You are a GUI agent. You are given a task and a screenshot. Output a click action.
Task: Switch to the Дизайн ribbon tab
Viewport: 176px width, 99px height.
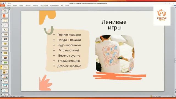pos(21,5)
